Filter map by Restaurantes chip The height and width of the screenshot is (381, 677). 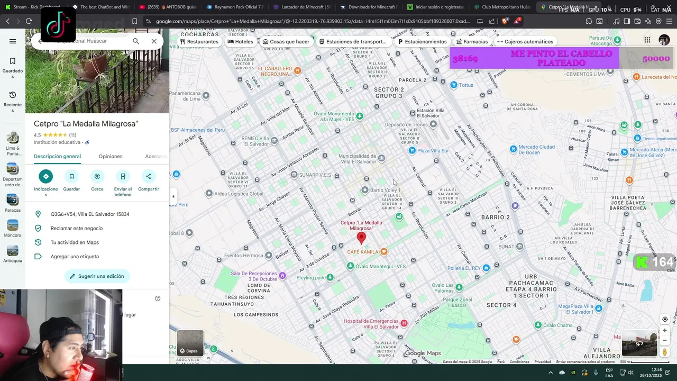[199, 42]
